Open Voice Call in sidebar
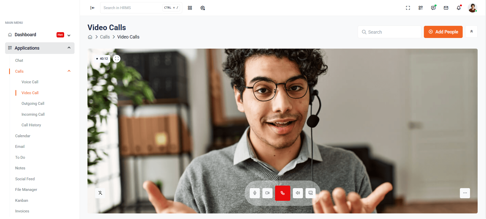This screenshot has width=486, height=219. (x=30, y=82)
